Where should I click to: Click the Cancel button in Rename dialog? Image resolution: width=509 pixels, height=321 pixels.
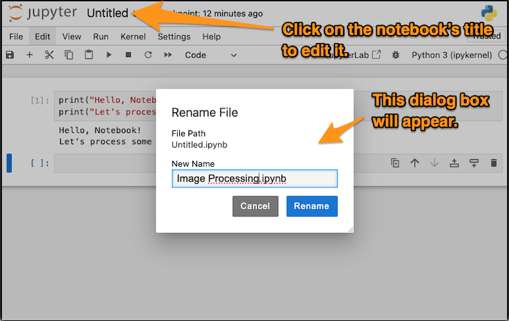[255, 206]
